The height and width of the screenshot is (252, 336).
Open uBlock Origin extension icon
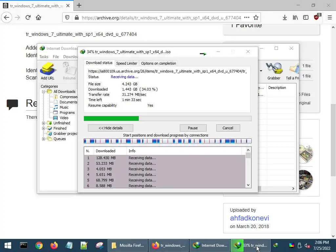pos(317,17)
